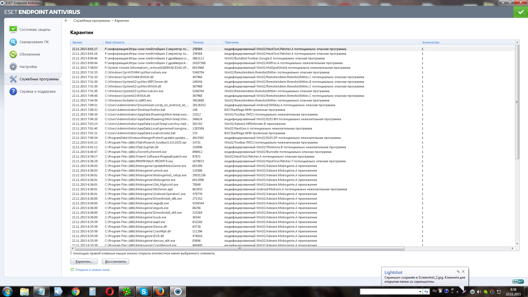The width and height of the screenshot is (528, 297).
Task: Click the speaker taskbar shortcut icon
Action: click(x=58, y=291)
